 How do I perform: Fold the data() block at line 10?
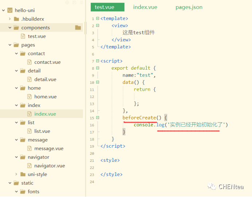tap(98, 82)
